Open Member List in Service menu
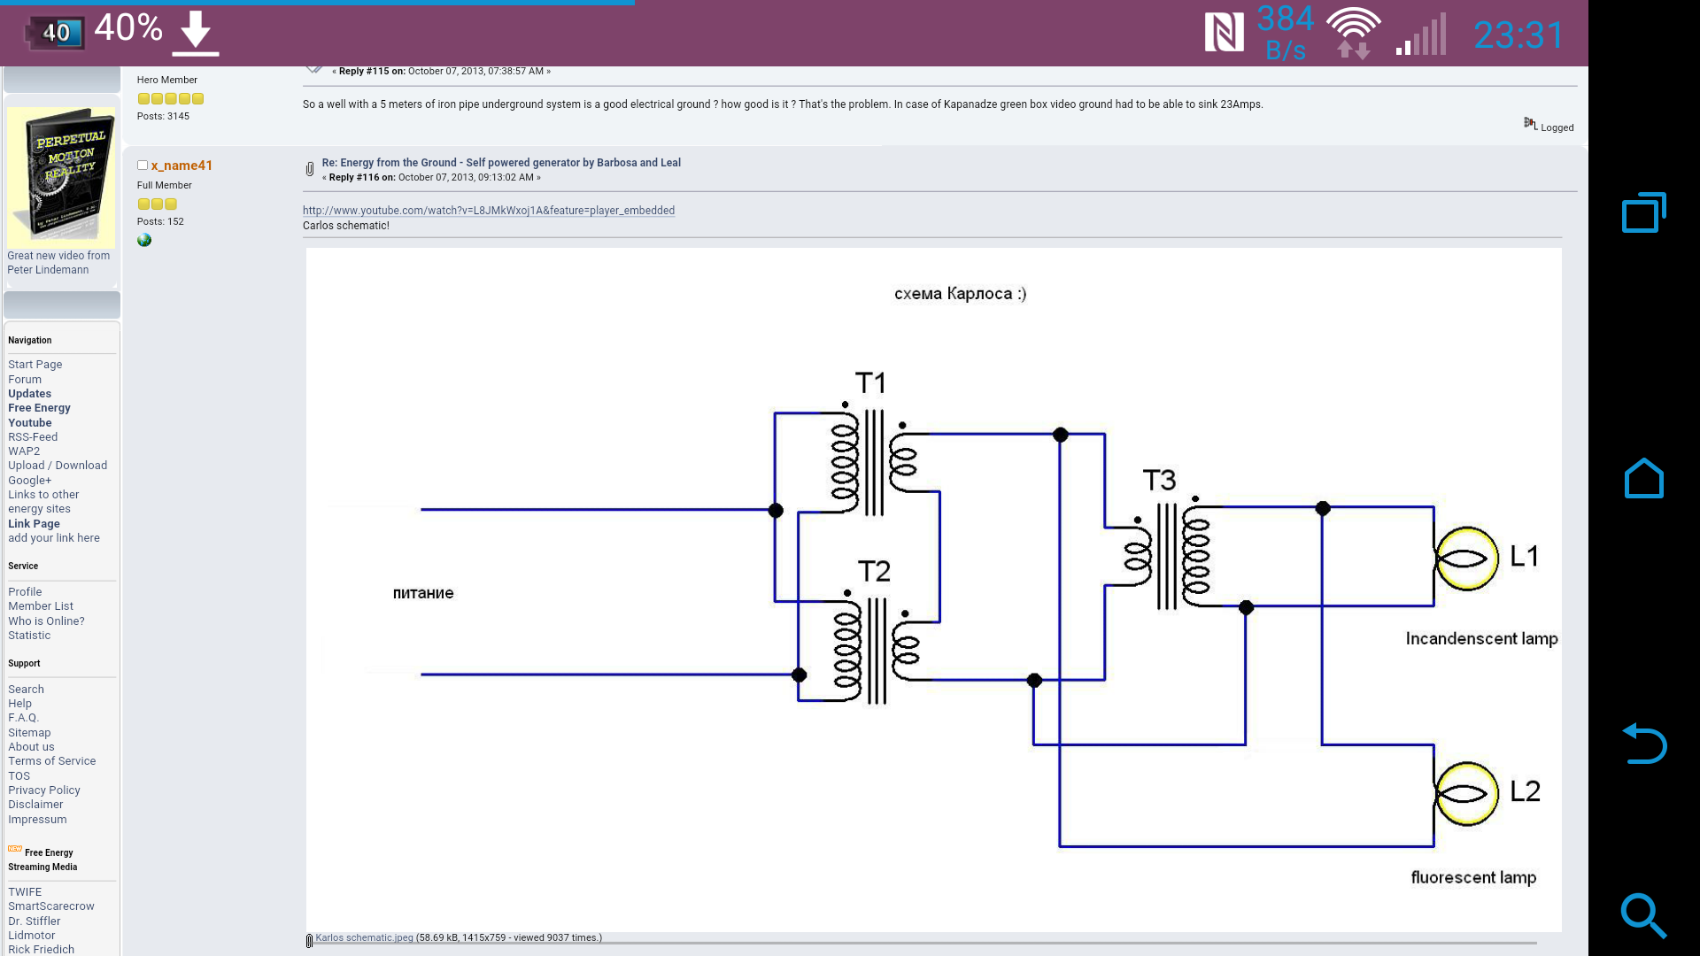Image resolution: width=1700 pixels, height=956 pixels. [41, 606]
